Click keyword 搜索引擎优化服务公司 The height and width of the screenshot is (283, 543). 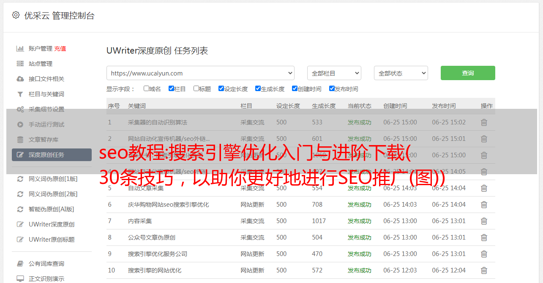(158, 254)
